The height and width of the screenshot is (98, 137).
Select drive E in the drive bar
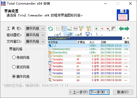coord(79,34)
